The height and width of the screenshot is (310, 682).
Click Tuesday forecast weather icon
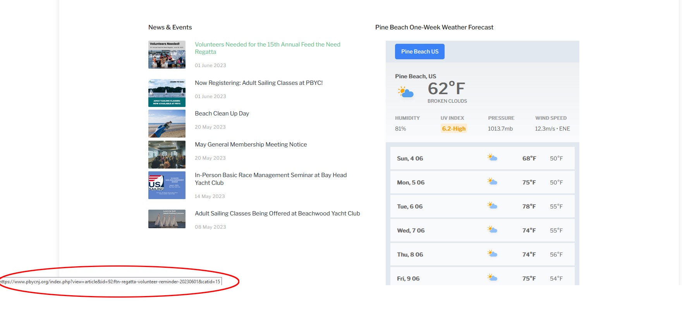click(x=492, y=206)
